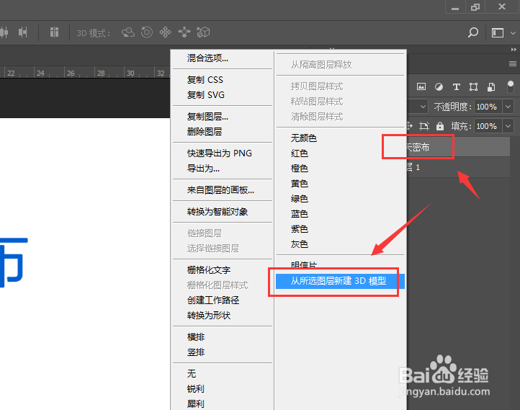Select the 3D scale cube icon
The height and width of the screenshot is (410, 520).
(x=203, y=32)
